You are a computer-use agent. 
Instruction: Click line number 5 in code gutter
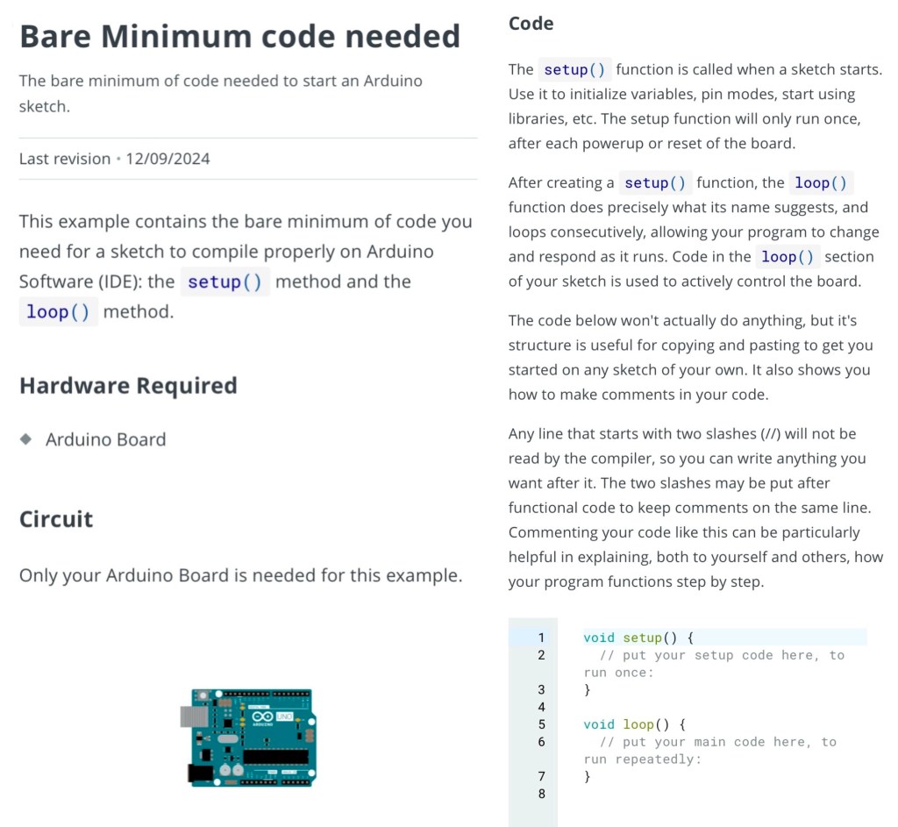541,724
